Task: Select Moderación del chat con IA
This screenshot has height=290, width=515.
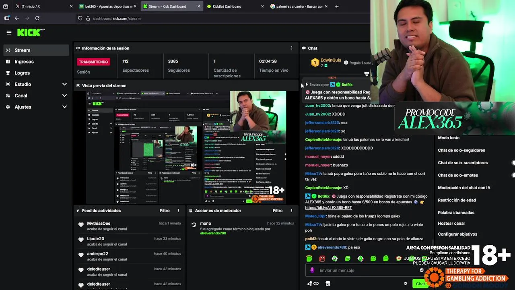Action: pyautogui.click(x=464, y=188)
